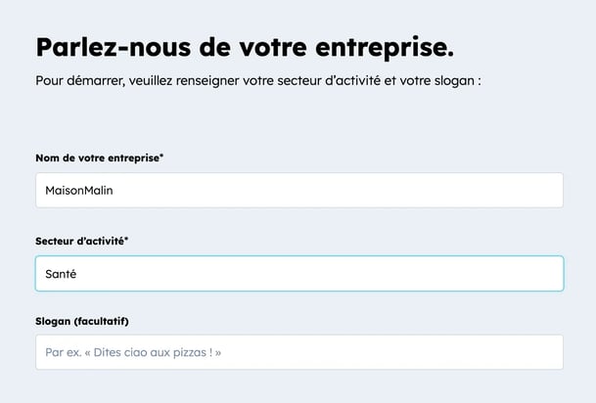The width and height of the screenshot is (596, 403).
Task: Click the "Parlez-nous de votre entreprise." heading
Action: [245, 47]
